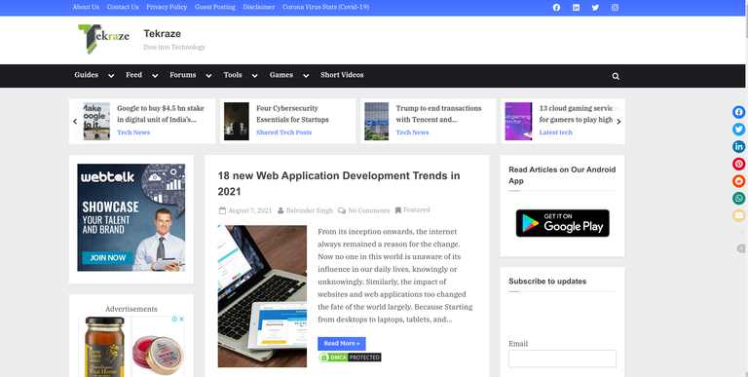
Task: Click the Featured category tag
Action: [x=417, y=210]
